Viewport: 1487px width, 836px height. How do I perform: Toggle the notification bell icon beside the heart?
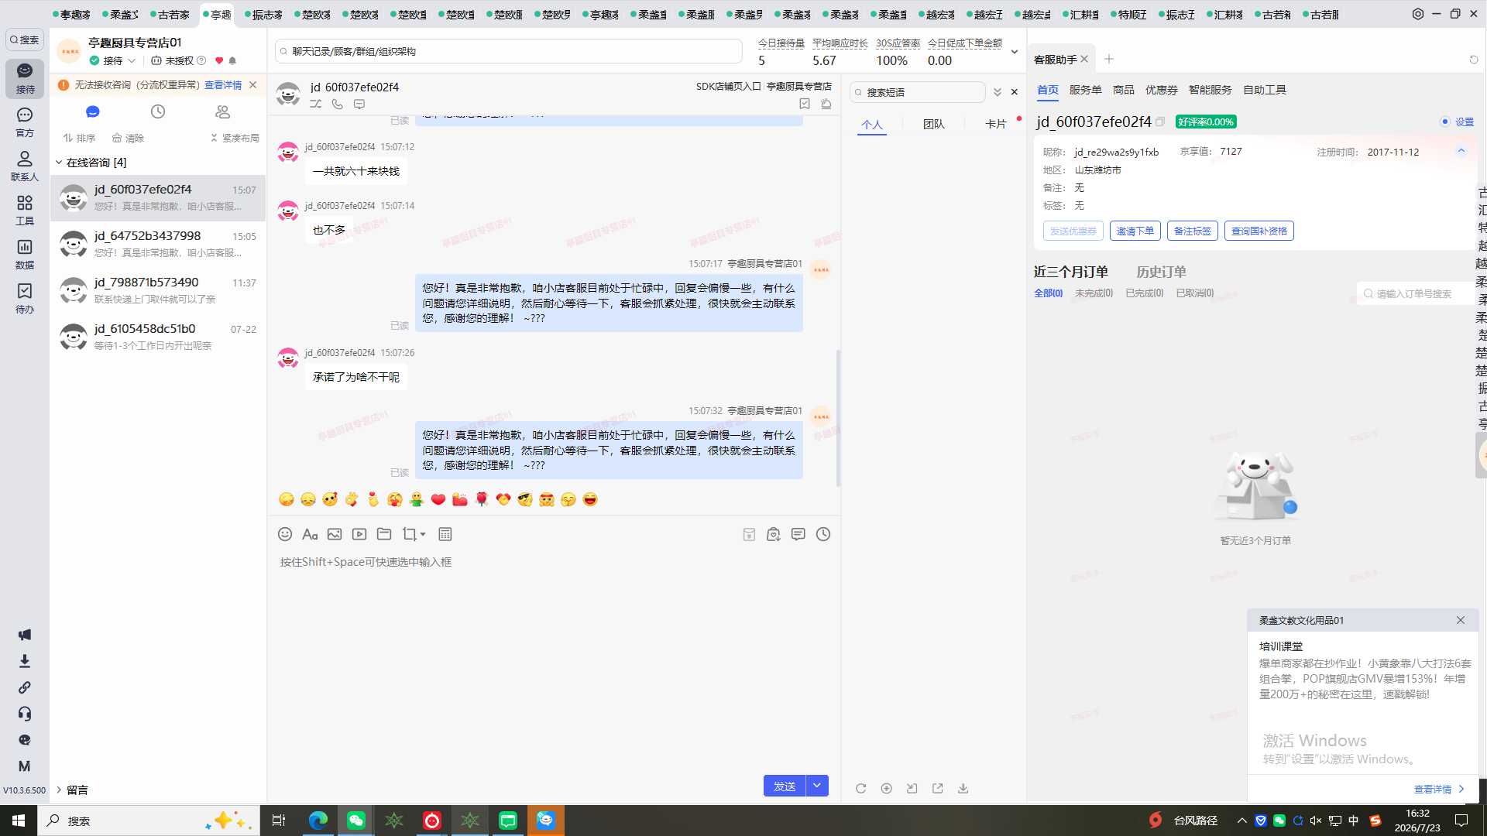[232, 60]
